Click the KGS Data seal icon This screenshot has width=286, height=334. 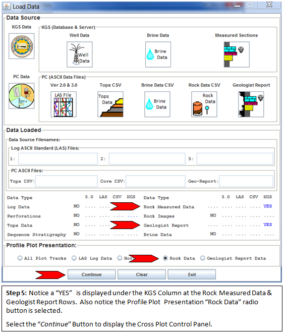pos(22,46)
